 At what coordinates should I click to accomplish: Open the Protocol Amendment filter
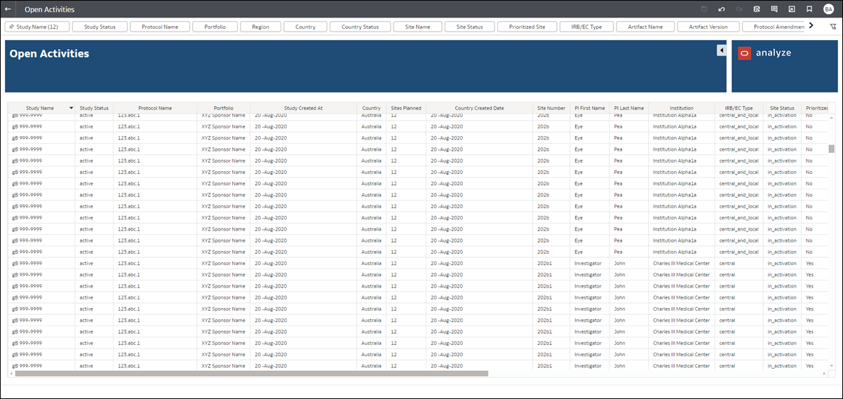tap(773, 27)
